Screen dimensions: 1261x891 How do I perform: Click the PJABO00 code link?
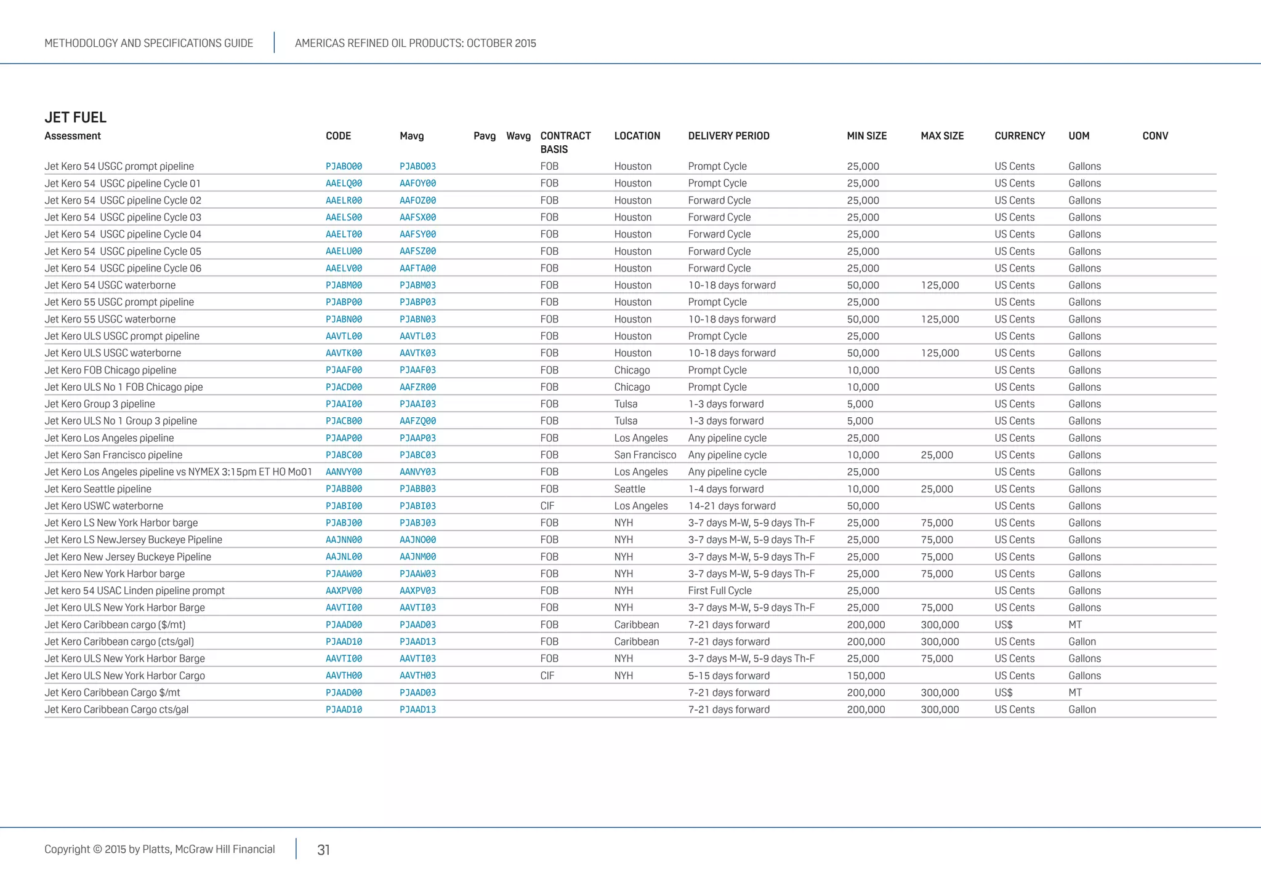344,166
